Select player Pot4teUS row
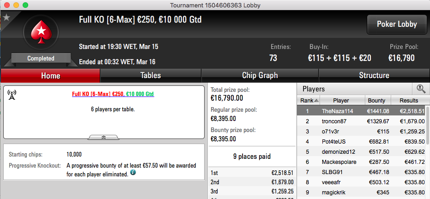This screenshot has width=430, height=199. coord(361,141)
